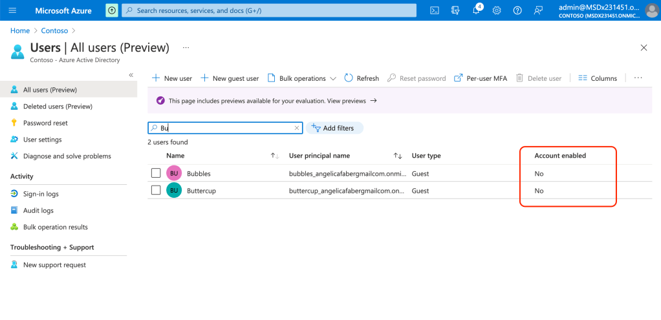Open the Home breadcrumb link

tap(20, 30)
